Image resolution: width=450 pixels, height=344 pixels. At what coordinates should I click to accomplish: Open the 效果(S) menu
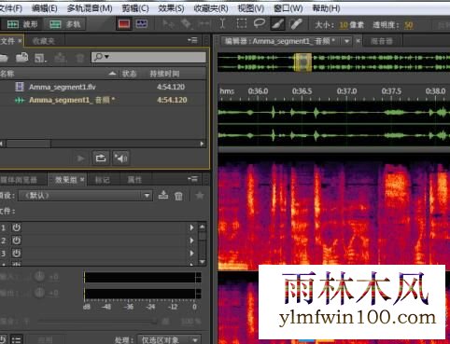click(171, 8)
